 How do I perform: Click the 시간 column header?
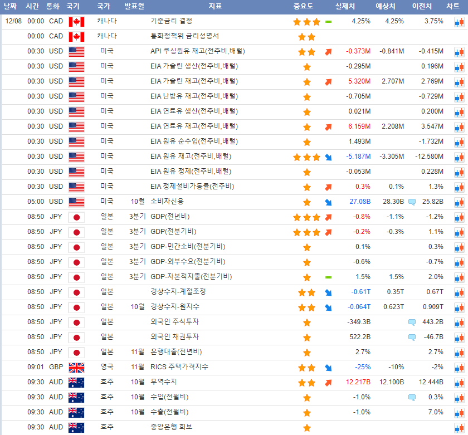tap(32, 7)
